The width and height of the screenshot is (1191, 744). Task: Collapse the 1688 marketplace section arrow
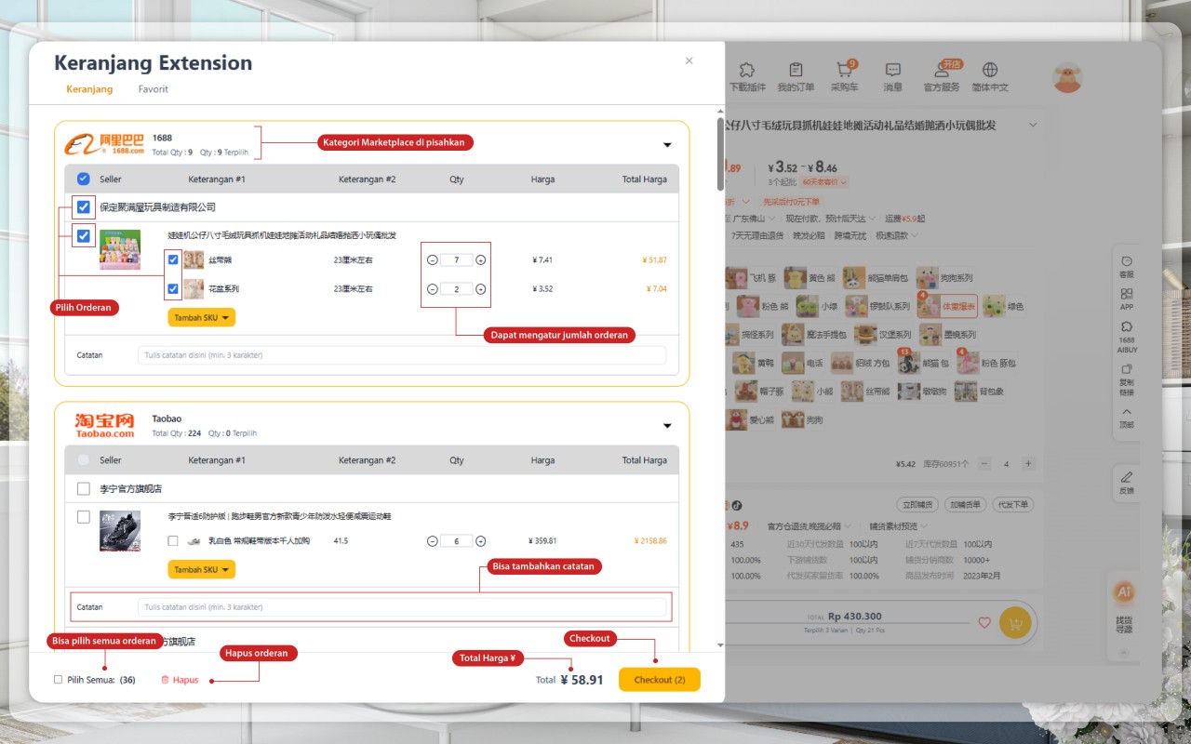tap(667, 144)
